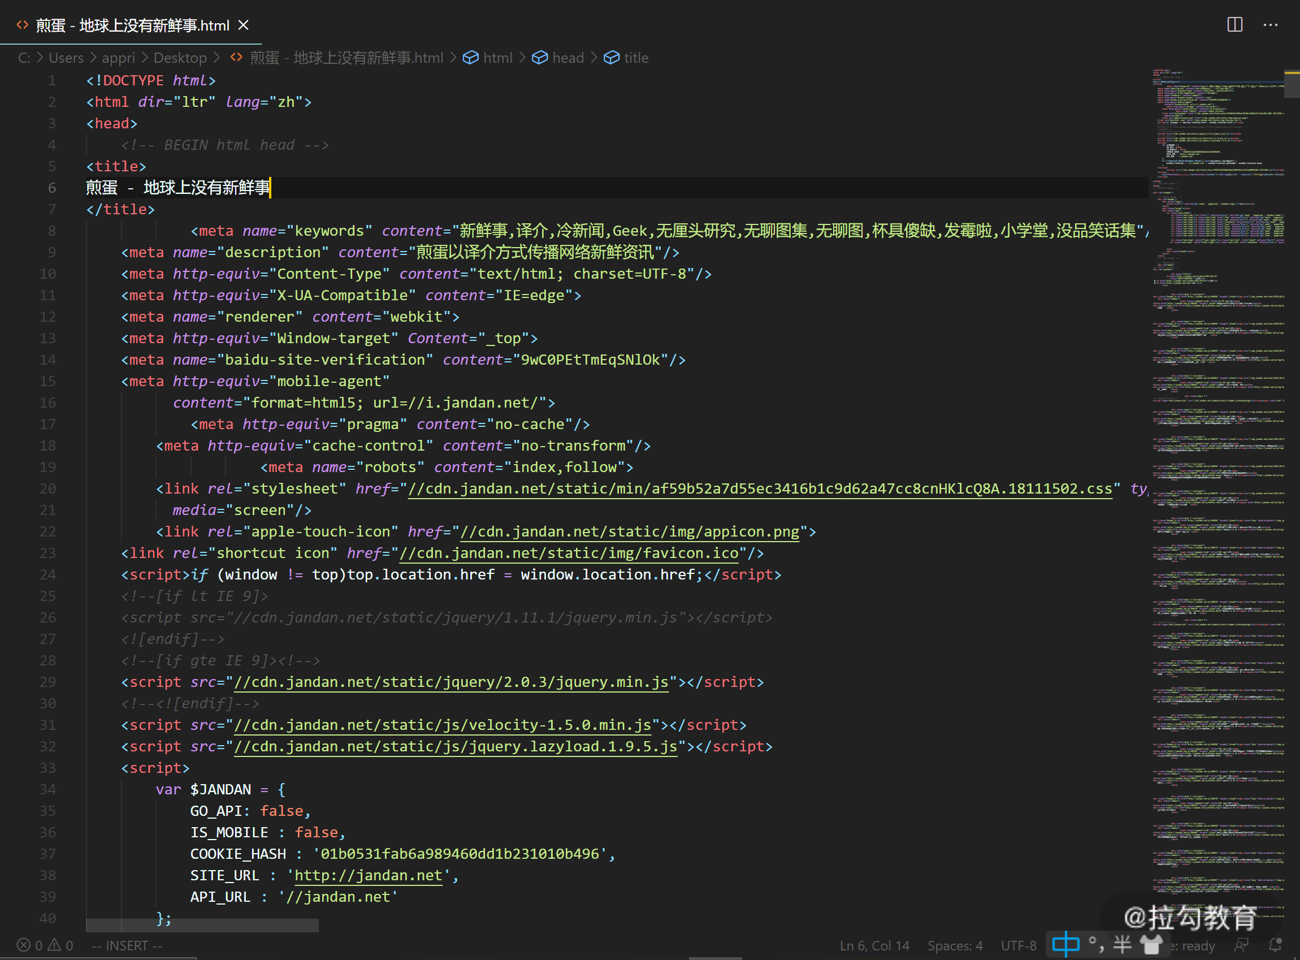Image resolution: width=1300 pixels, height=960 pixels.
Task: Click the 'ready' status bar item
Action: pos(1192,945)
